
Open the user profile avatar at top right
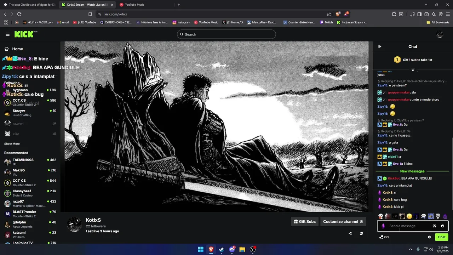coord(440,34)
